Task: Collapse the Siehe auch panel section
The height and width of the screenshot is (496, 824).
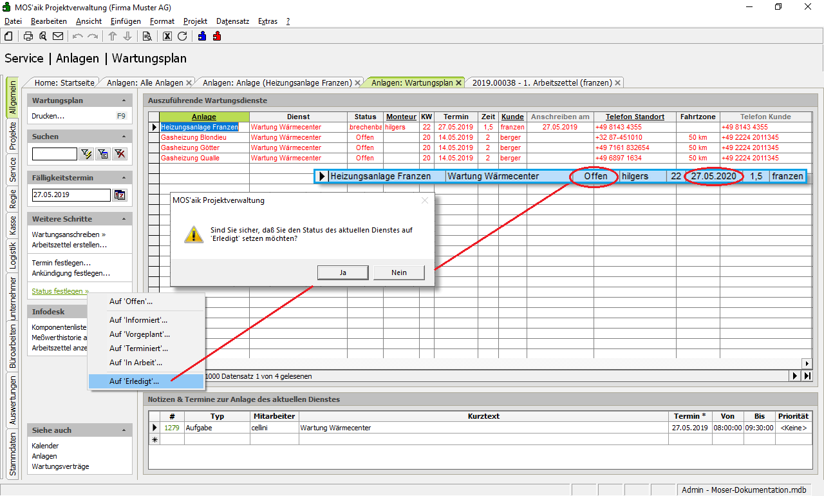Action: click(124, 430)
